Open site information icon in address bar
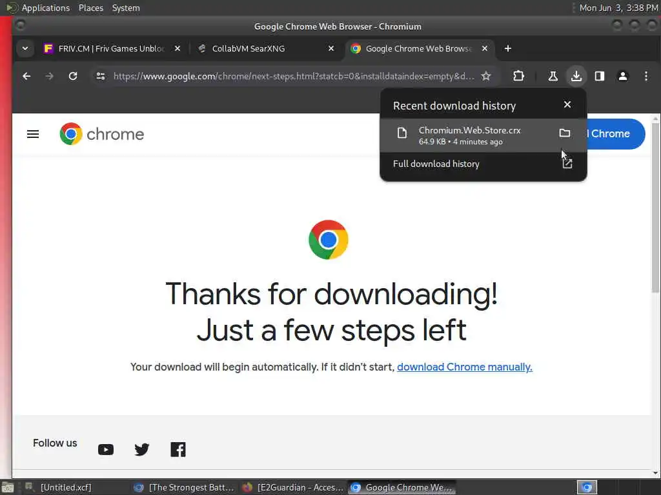 pyautogui.click(x=100, y=76)
